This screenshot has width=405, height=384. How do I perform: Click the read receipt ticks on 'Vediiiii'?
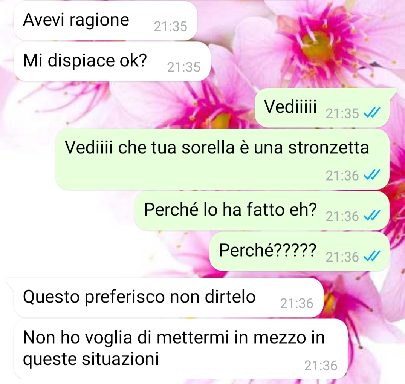pos(372,113)
